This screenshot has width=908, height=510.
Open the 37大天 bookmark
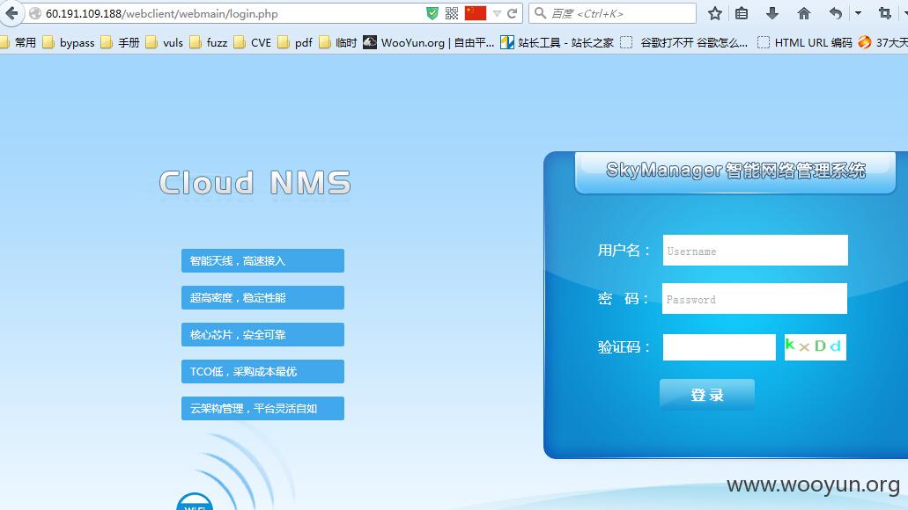tap(883, 42)
